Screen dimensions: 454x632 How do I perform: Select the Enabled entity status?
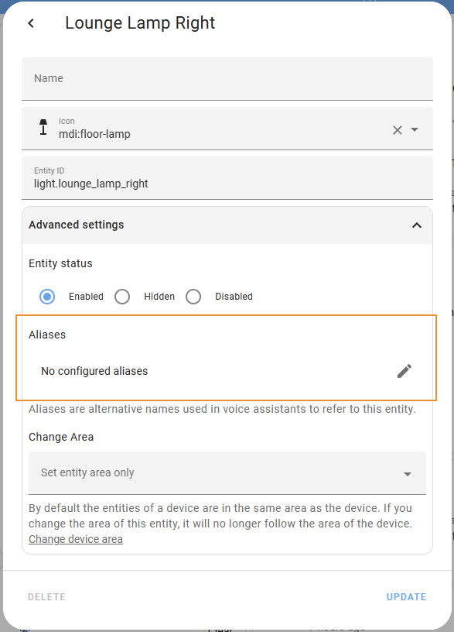coord(46,297)
